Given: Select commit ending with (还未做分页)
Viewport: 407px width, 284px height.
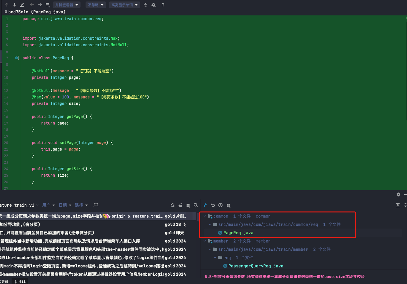Looking at the screenshot, I should click(98, 233).
